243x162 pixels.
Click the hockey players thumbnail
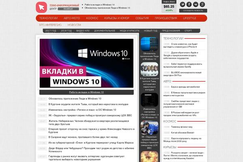(x=149, y=128)
